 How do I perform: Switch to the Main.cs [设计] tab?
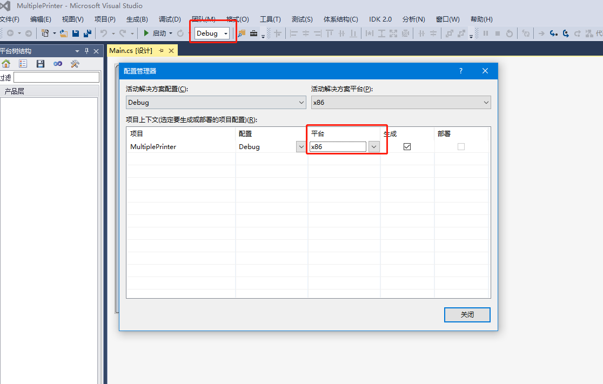(131, 51)
